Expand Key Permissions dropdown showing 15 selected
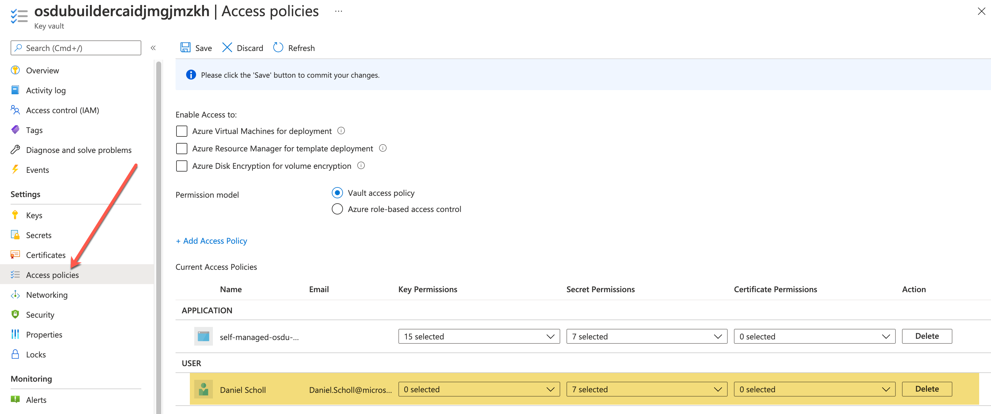Viewport: 991px width, 414px height. coord(479,336)
